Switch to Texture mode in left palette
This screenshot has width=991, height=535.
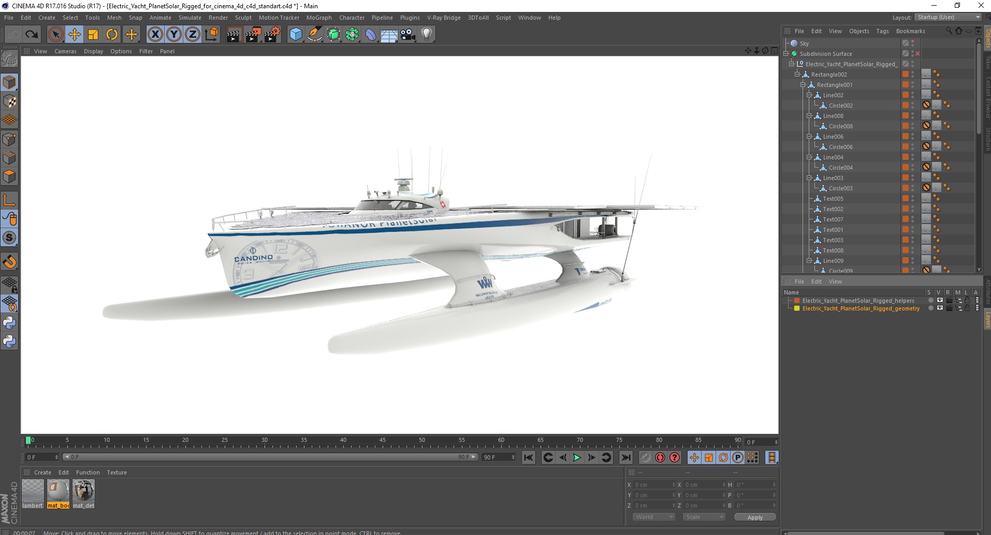9,101
